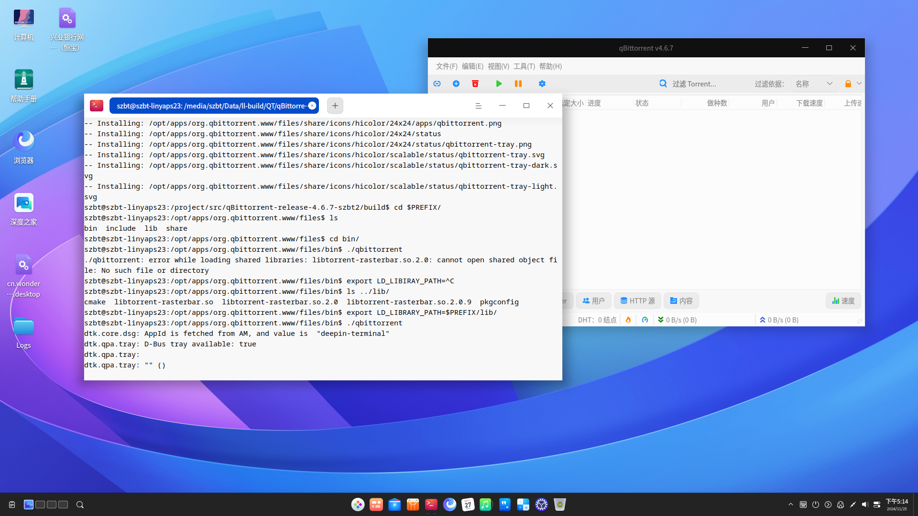The image size is (918, 516).
Task: Sort by the 状态 column header
Action: (x=656, y=103)
